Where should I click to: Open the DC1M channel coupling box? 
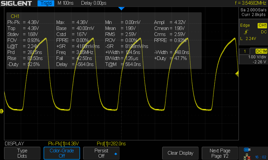[x=261, y=51]
